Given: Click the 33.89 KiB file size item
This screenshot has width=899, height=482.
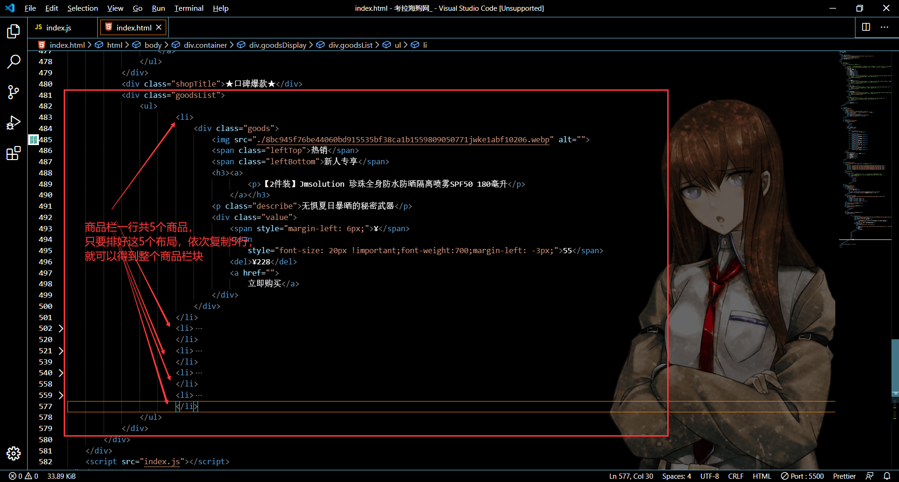Looking at the screenshot, I should (x=61, y=476).
